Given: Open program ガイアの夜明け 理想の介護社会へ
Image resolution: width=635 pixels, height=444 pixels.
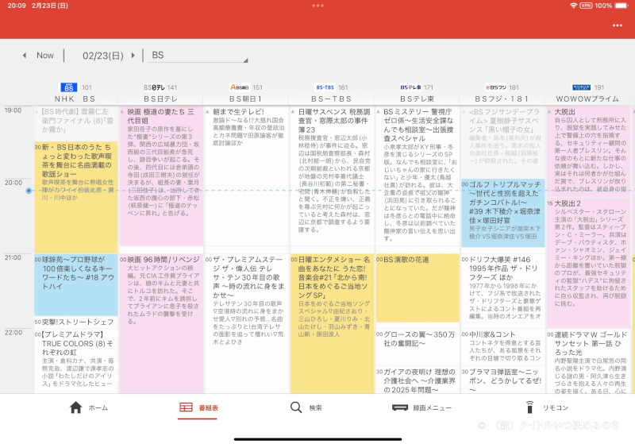Looking at the screenshot, I should coord(418,380).
